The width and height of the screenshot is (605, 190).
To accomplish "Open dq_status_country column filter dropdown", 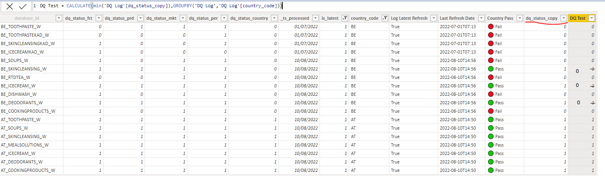I will 273,18.
